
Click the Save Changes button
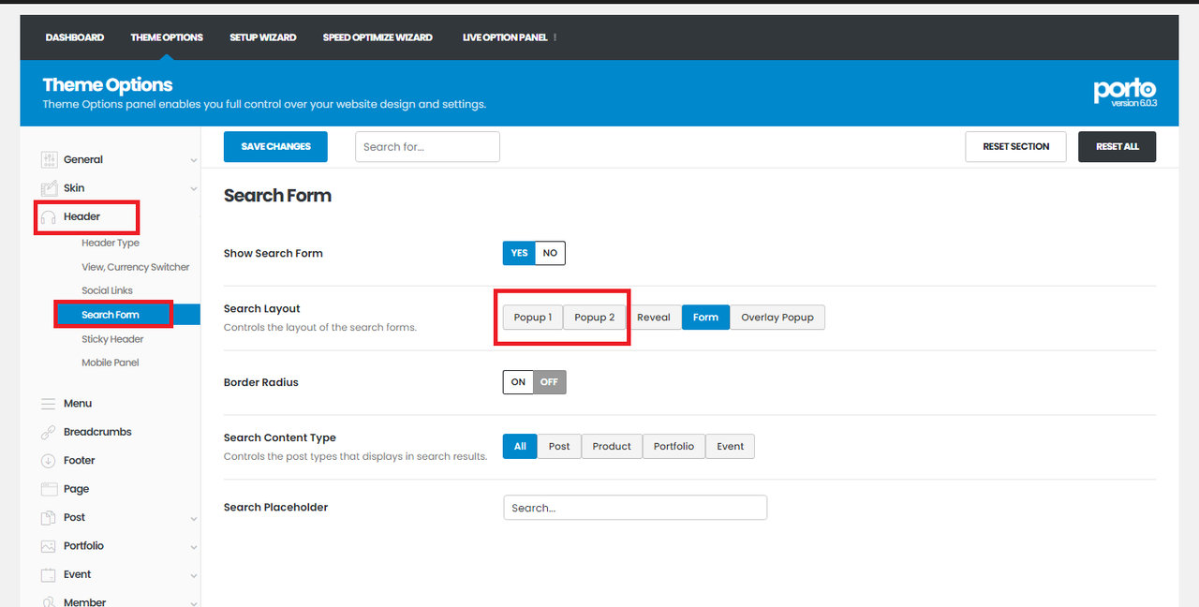[275, 147]
